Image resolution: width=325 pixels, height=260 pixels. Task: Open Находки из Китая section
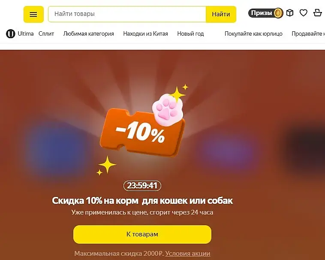click(x=145, y=33)
